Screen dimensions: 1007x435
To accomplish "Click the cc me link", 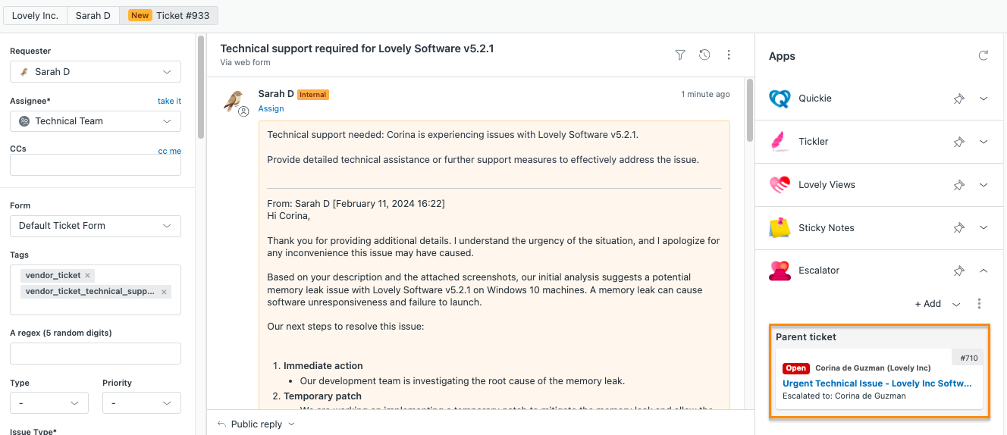I will coord(169,151).
